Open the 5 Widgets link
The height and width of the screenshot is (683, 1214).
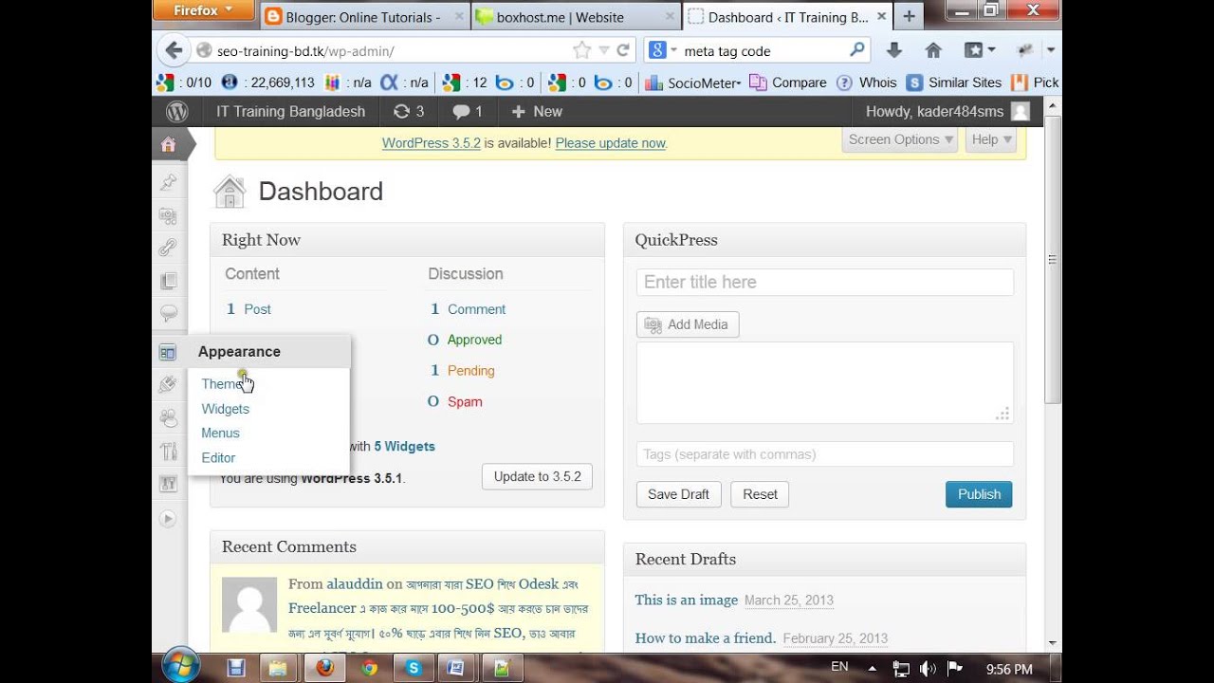point(404,446)
